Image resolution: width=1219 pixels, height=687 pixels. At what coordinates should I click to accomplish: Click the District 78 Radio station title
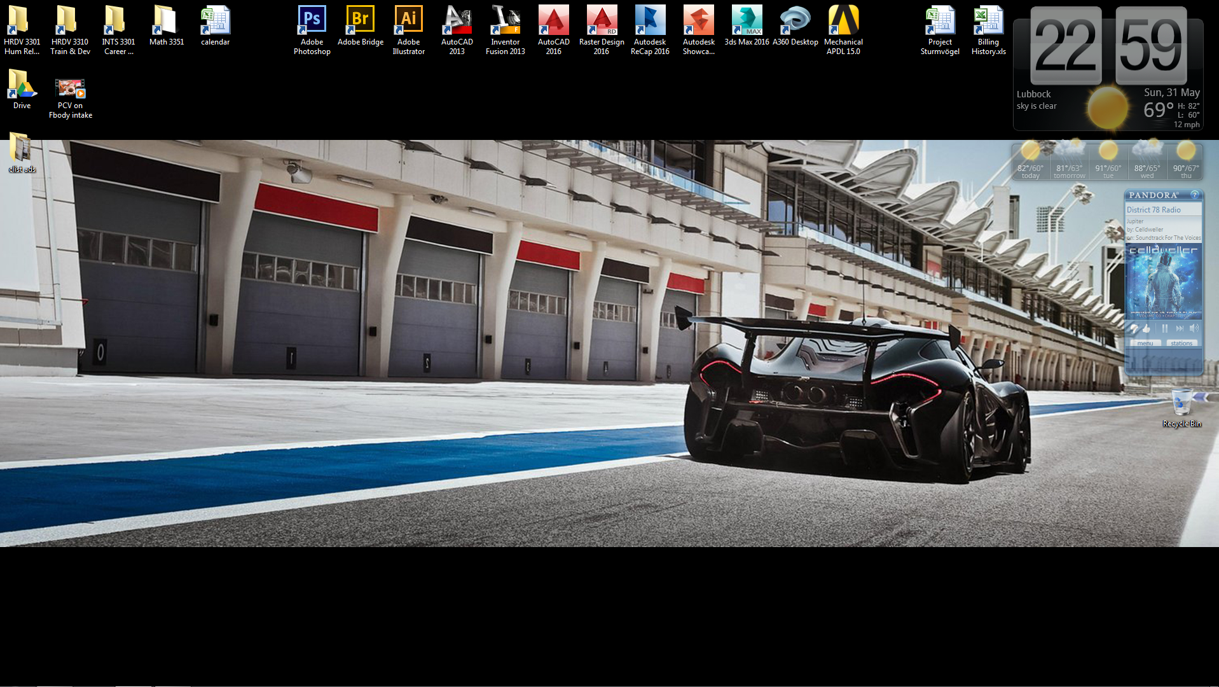1154,210
